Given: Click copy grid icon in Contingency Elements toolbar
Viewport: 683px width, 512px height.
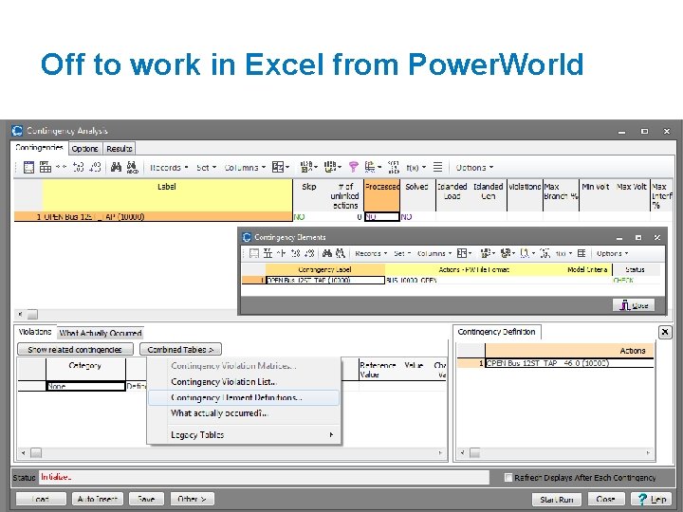Looking at the screenshot, I should [488, 253].
